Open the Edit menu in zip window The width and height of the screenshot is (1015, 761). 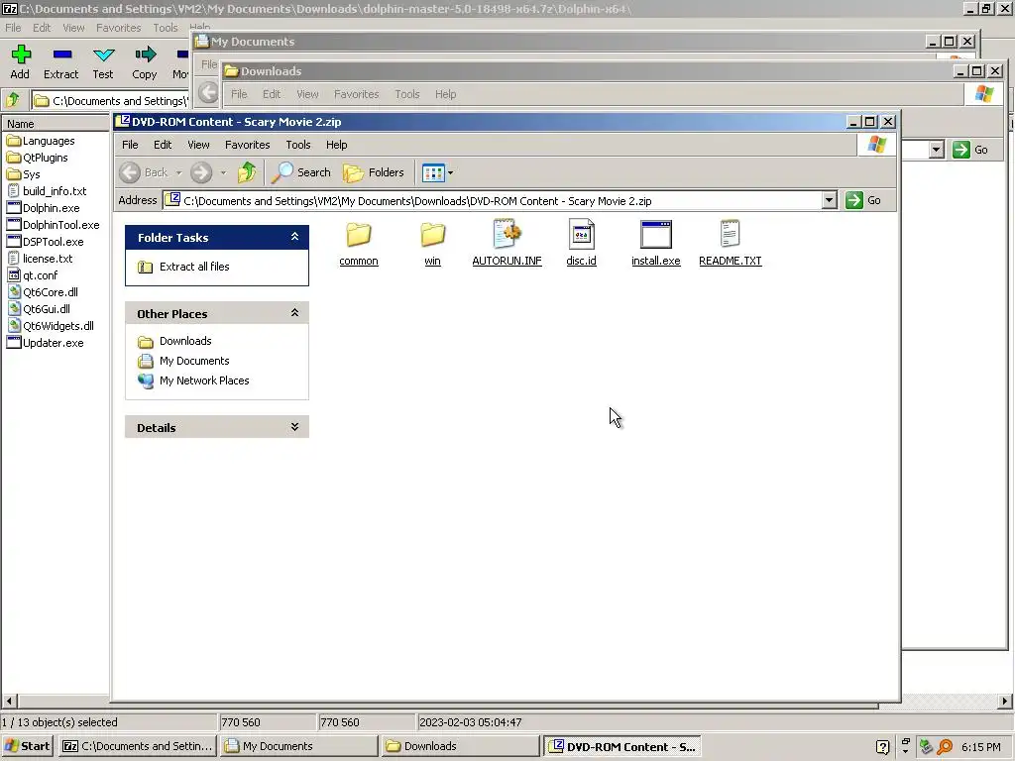click(163, 145)
